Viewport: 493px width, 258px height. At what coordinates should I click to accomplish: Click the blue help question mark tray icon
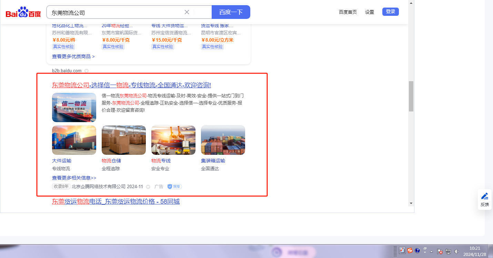point(417,251)
